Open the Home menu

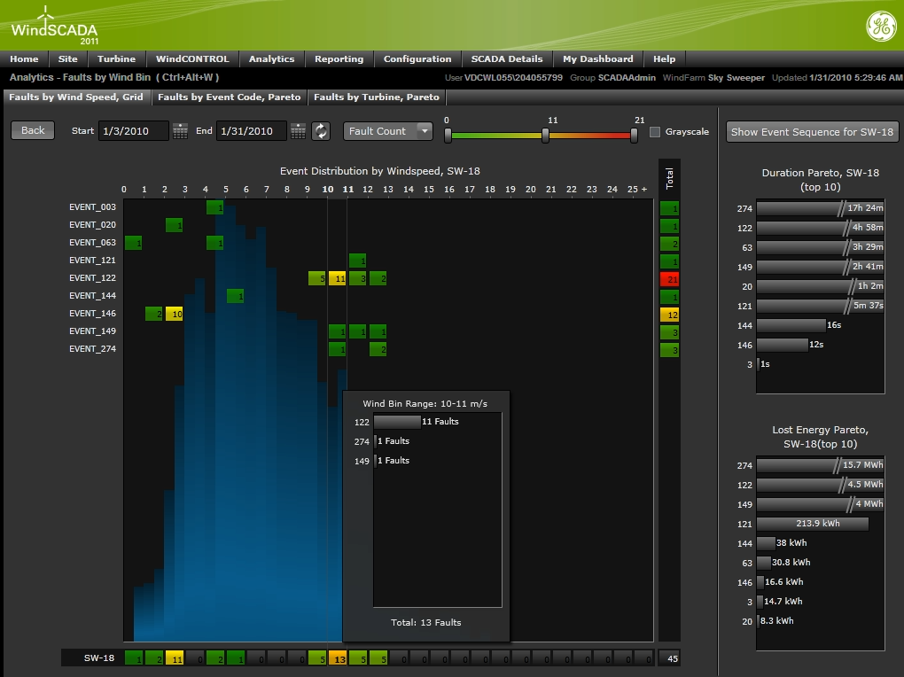tap(24, 58)
